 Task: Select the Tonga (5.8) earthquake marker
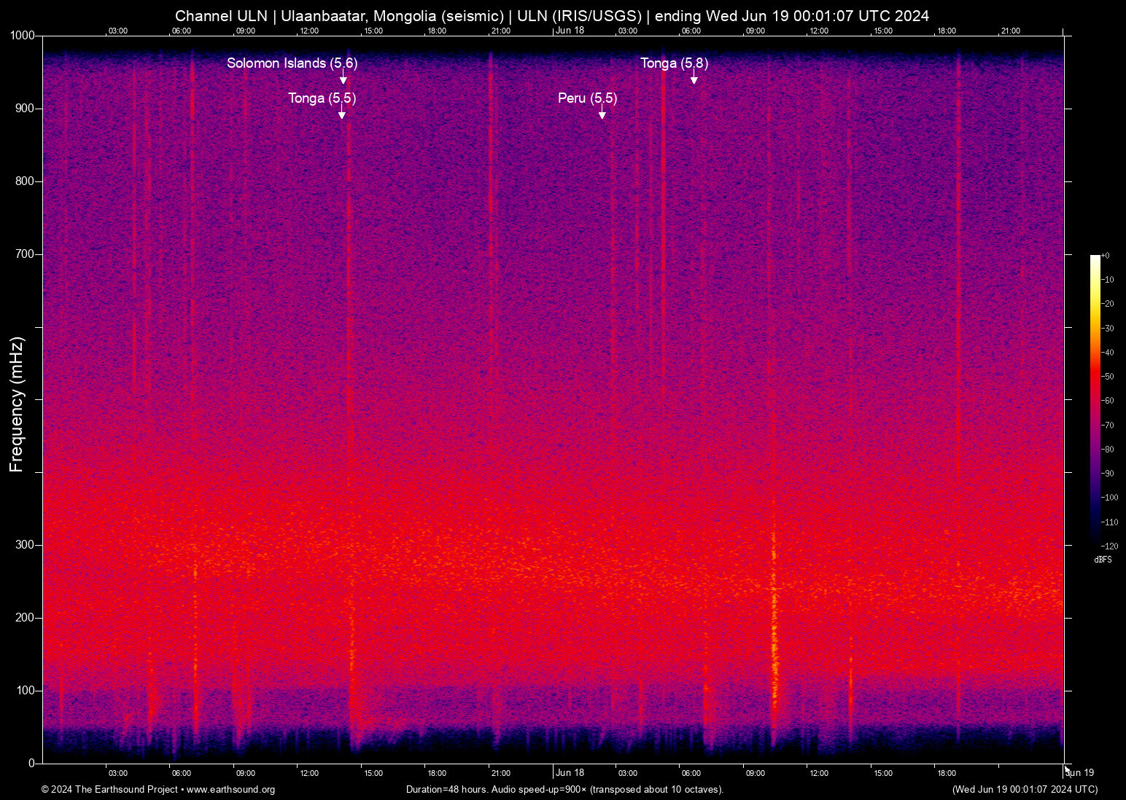click(694, 79)
